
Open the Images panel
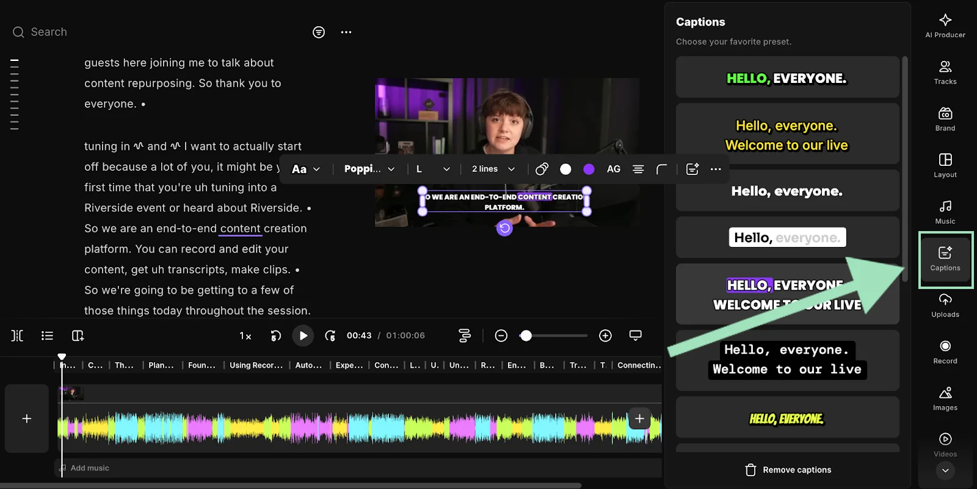coord(945,399)
